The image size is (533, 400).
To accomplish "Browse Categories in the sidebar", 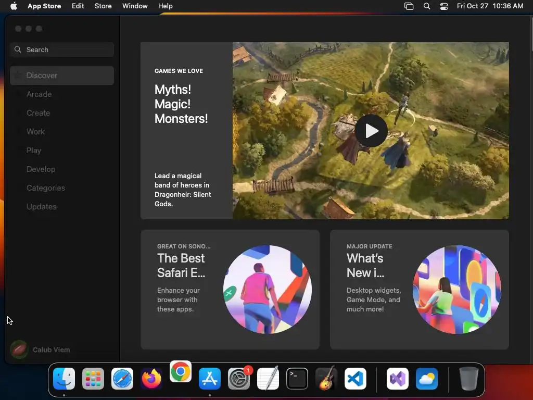I will click(x=62, y=187).
